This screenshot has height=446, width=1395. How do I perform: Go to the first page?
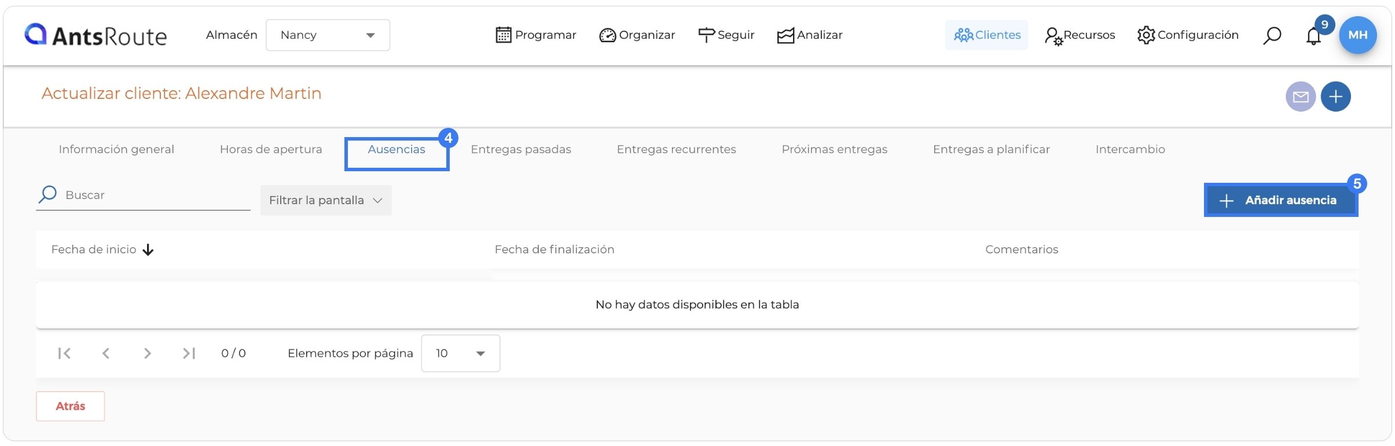[64, 353]
